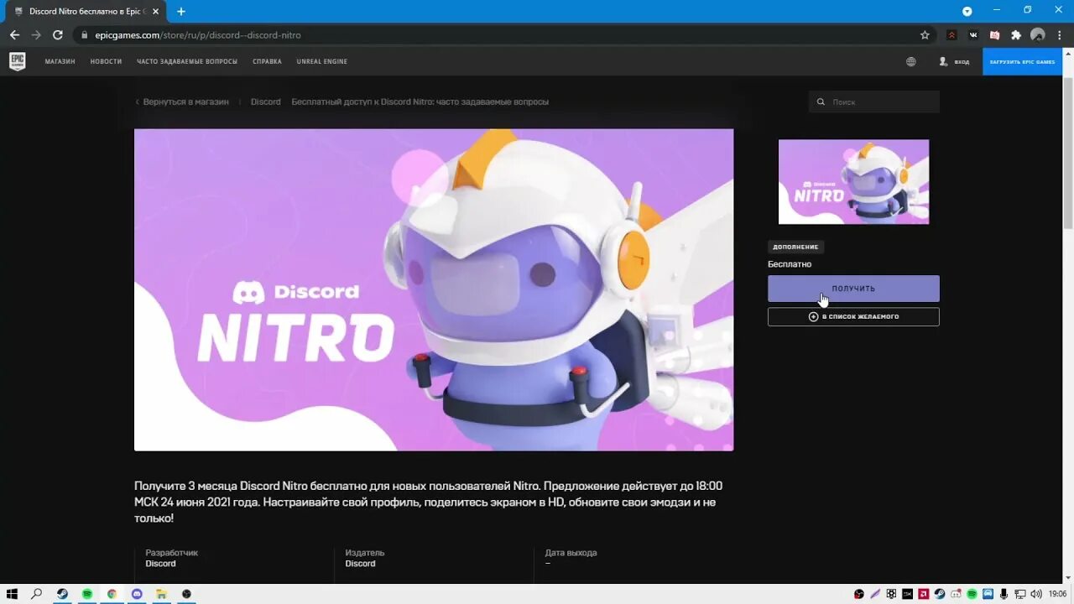Click the pink calendar extension icon

[x=994, y=35]
